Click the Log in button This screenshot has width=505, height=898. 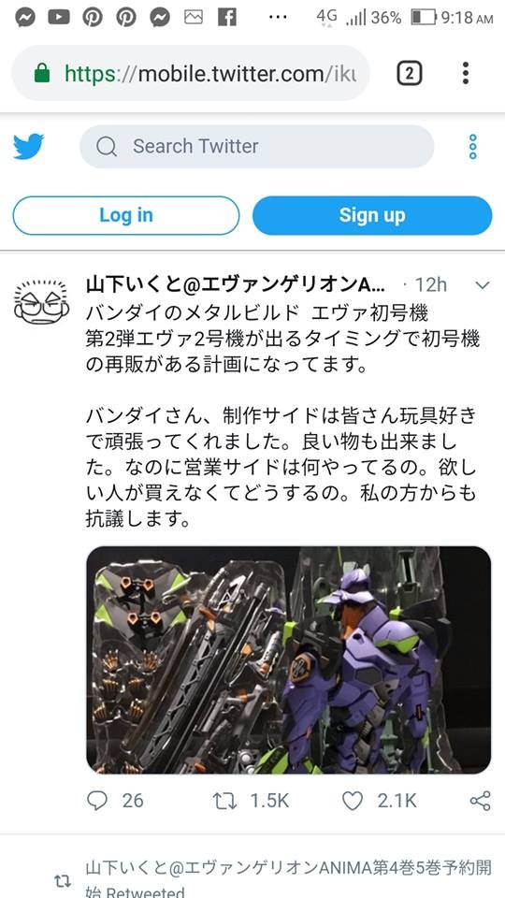(126, 215)
